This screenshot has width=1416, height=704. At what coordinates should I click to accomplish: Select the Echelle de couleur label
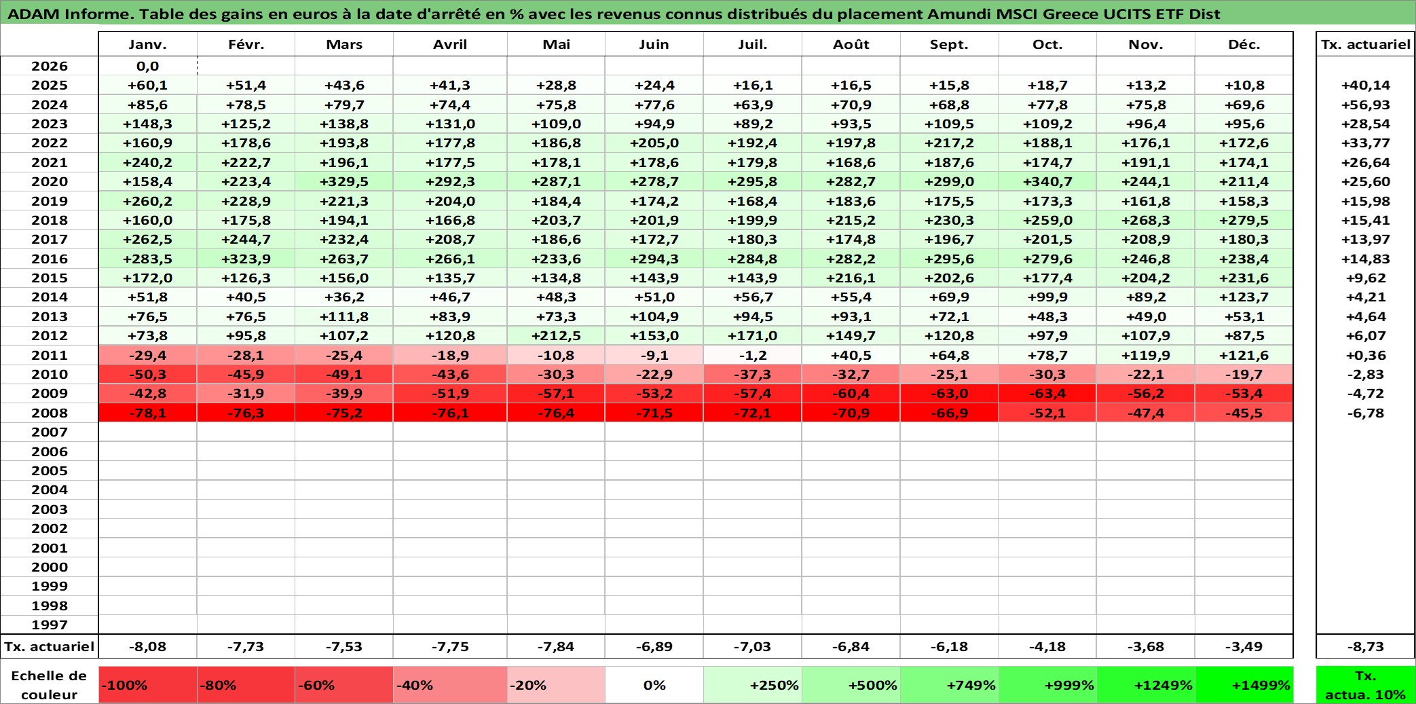click(x=50, y=685)
